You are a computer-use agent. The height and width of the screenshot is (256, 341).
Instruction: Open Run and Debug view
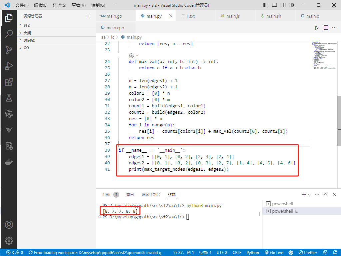(9, 66)
